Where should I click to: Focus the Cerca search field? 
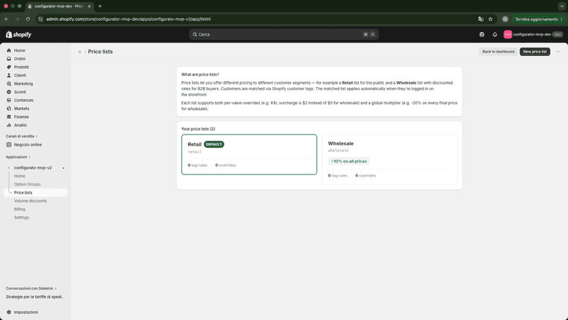[283, 34]
